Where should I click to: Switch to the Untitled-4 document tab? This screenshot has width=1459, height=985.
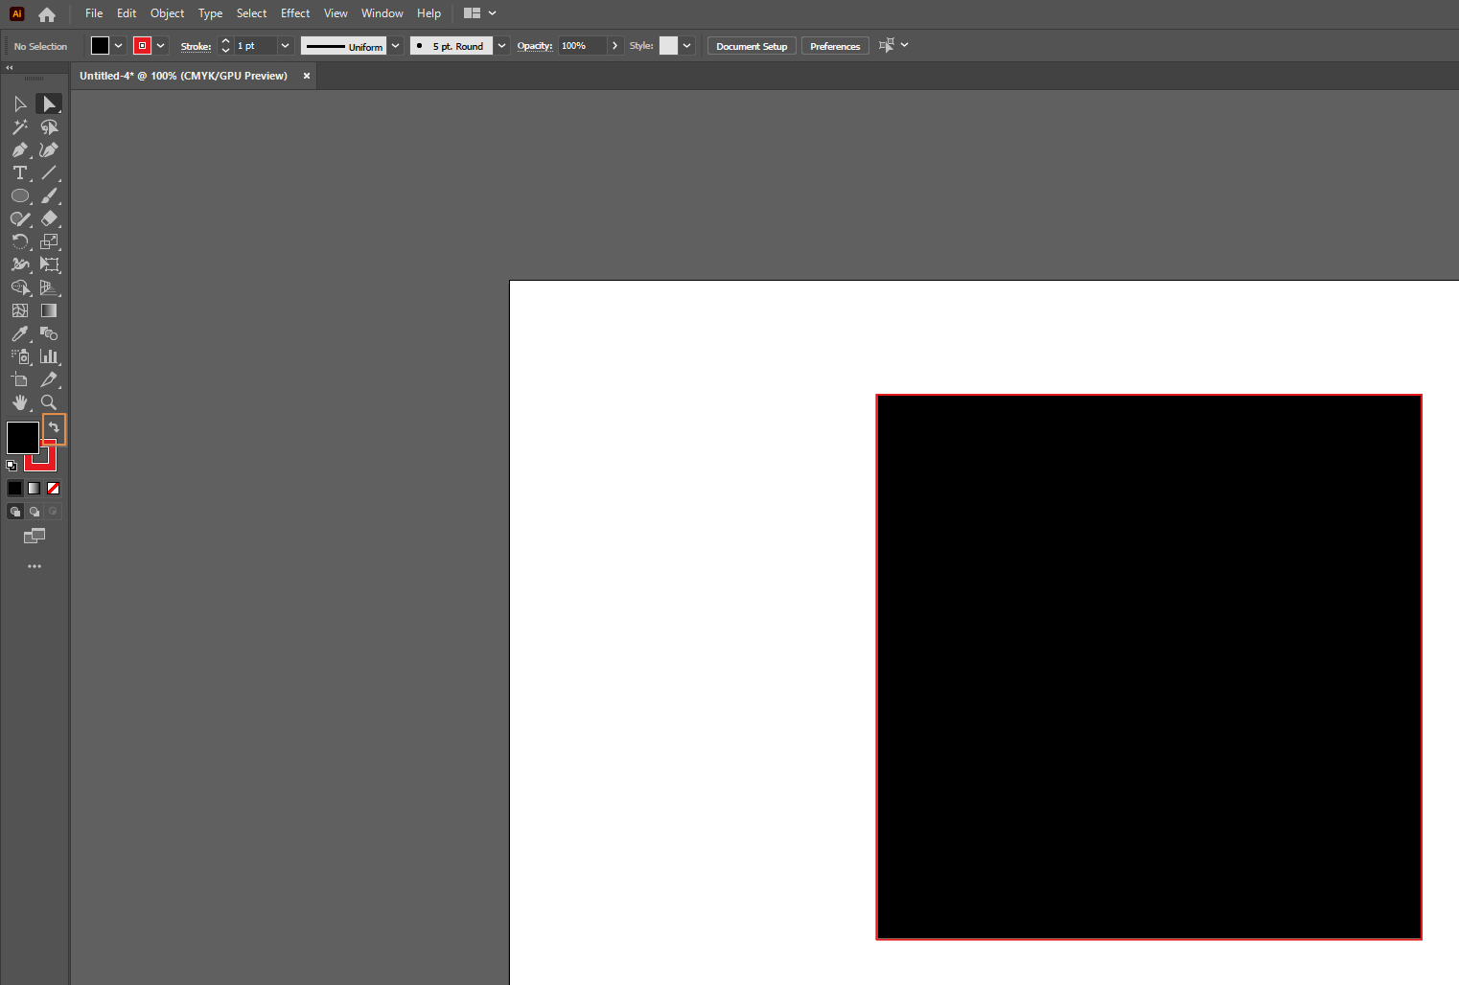pyautogui.click(x=183, y=76)
